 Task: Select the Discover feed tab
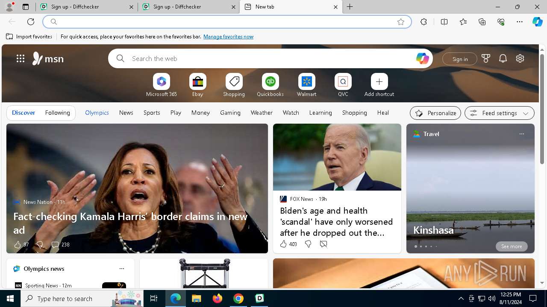click(x=24, y=113)
